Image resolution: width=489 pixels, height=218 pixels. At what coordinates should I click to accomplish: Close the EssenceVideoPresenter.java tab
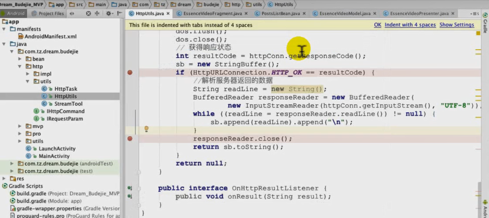click(x=453, y=13)
